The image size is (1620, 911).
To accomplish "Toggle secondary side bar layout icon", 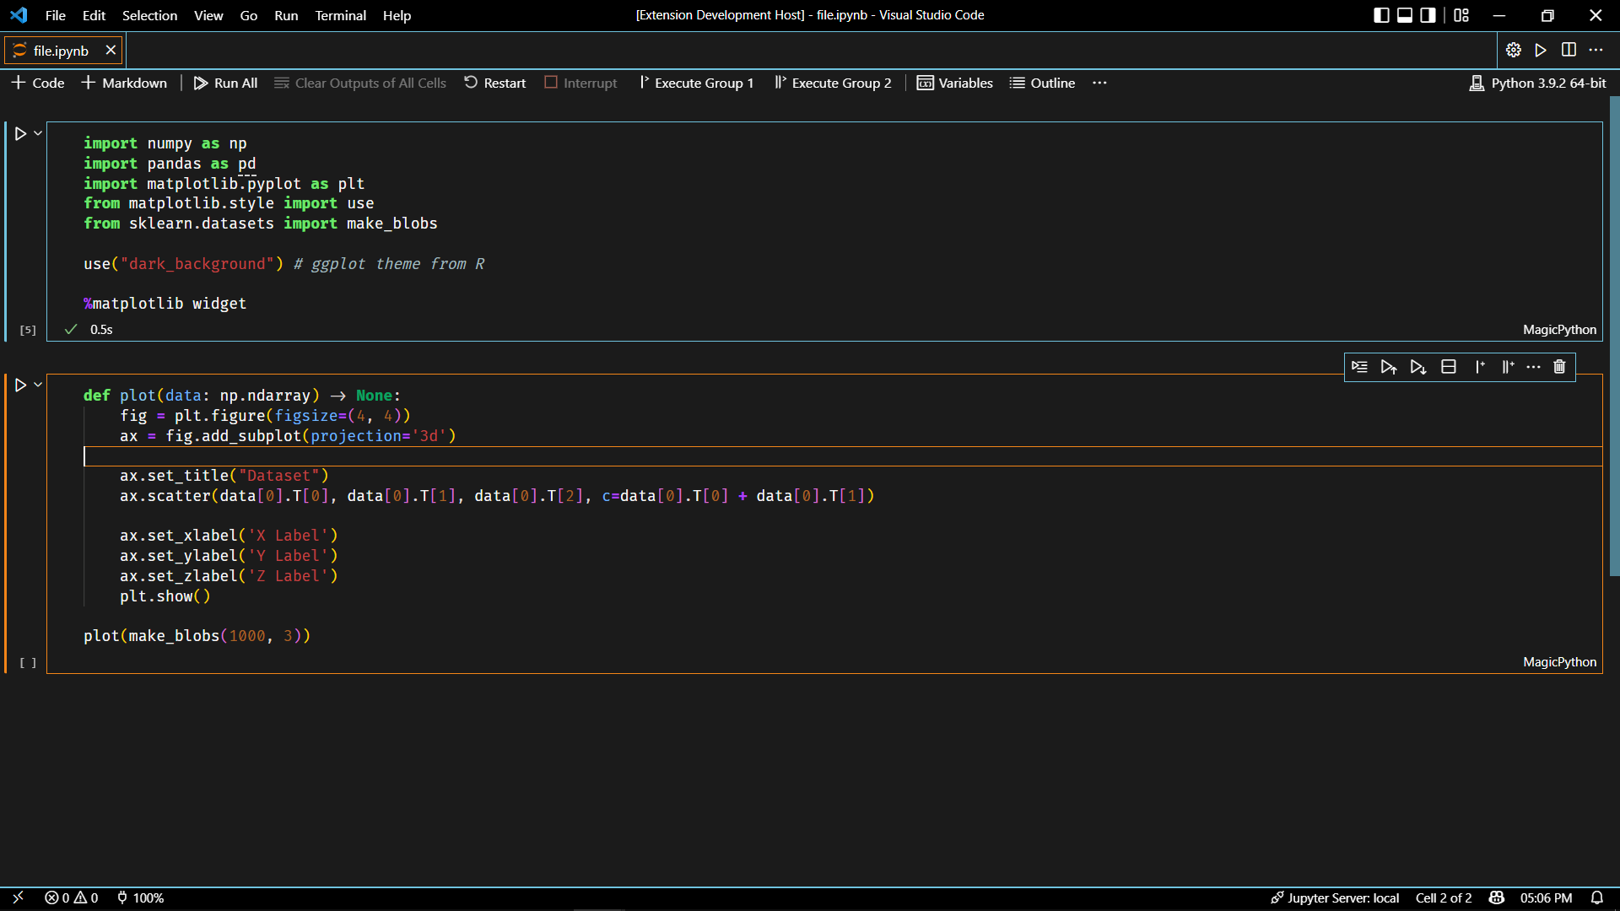I will 1428,15.
